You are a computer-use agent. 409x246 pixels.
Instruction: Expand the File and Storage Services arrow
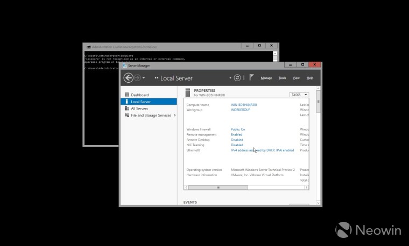tap(174, 115)
